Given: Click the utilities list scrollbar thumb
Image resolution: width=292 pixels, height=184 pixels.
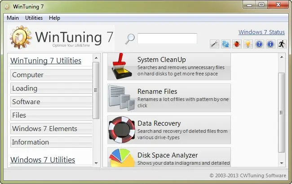Looking at the screenshot, I should click(x=281, y=113).
